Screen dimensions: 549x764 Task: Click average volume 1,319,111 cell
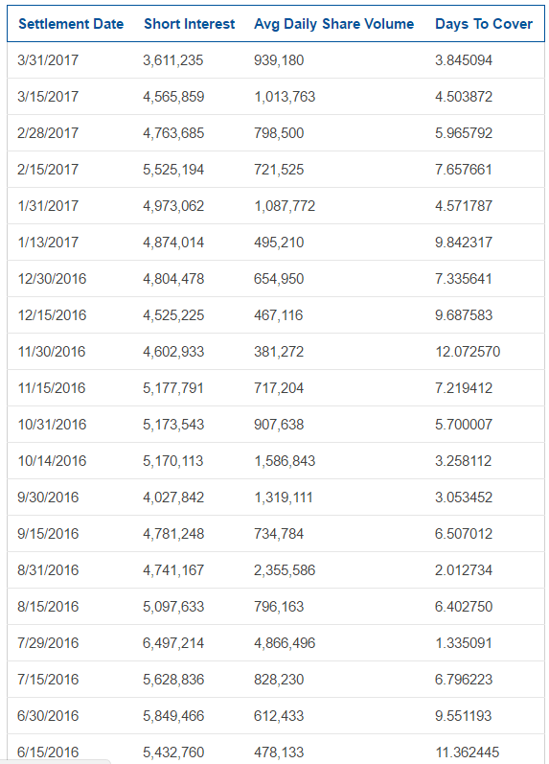click(x=284, y=498)
